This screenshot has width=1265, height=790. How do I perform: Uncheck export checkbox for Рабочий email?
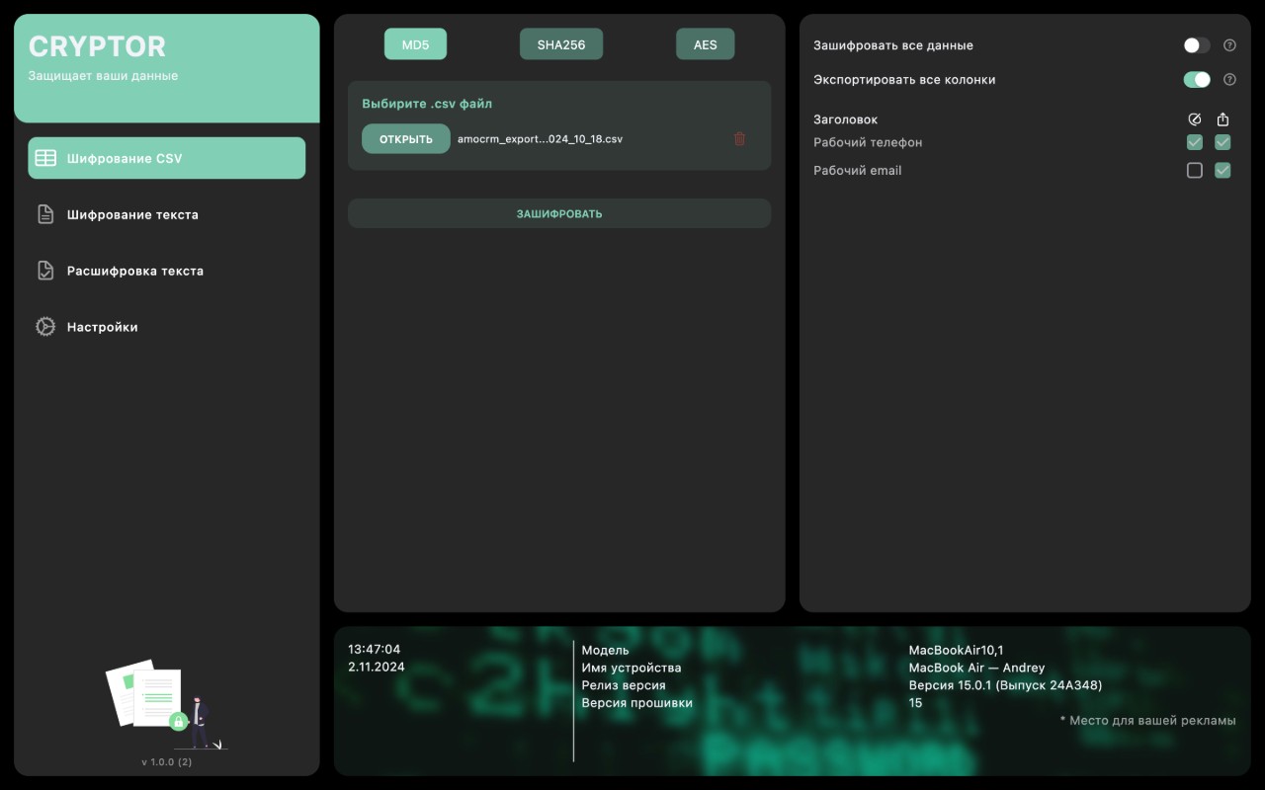1223,171
